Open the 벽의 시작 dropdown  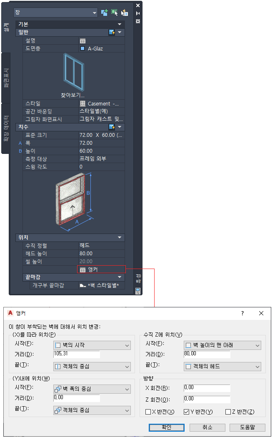pyautogui.click(x=92, y=345)
